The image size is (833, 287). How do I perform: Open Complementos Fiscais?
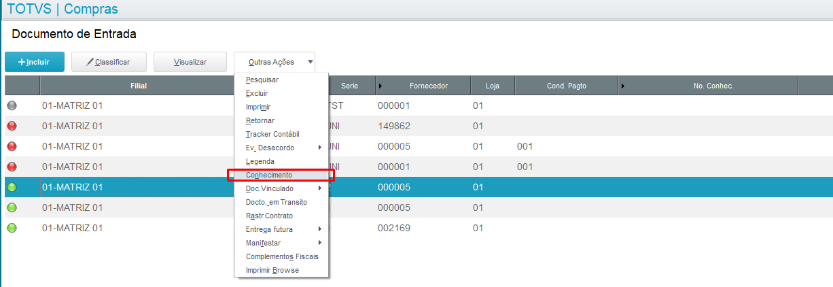[x=281, y=256]
